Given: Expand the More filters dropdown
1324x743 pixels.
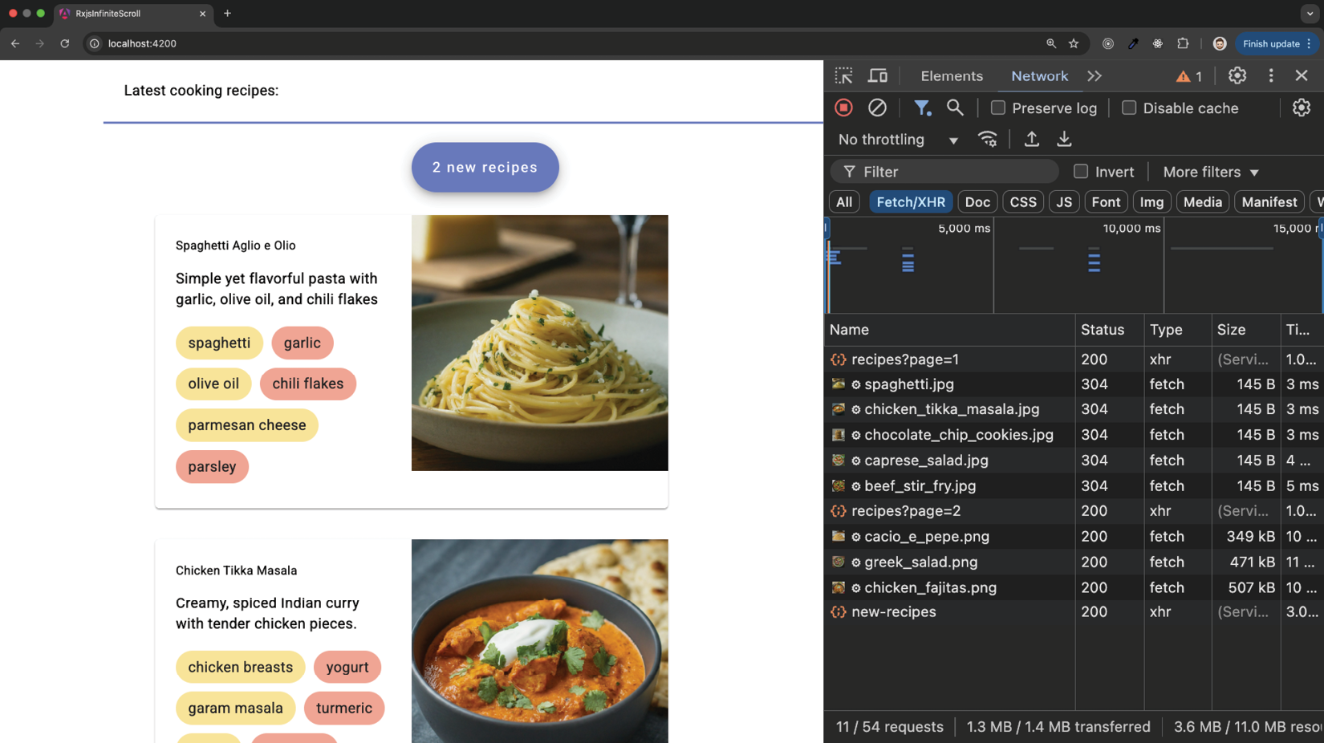Looking at the screenshot, I should 1211,172.
